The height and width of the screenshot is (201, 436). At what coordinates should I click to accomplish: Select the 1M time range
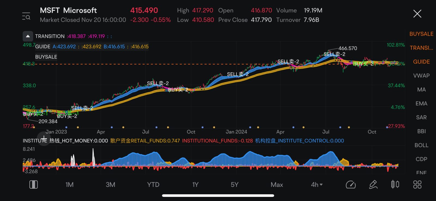click(69, 185)
